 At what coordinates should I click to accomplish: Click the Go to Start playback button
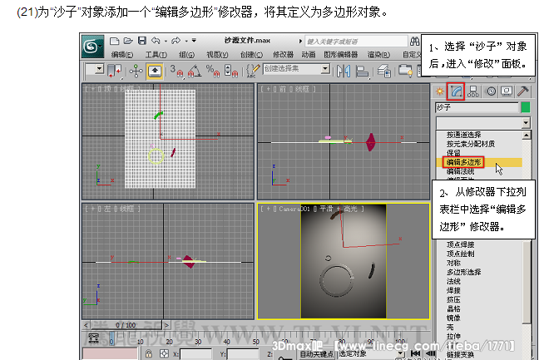(x=415, y=353)
